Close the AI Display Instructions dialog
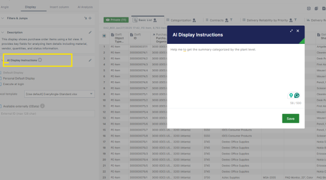Image resolution: width=326 pixels, height=180 pixels. (298, 31)
